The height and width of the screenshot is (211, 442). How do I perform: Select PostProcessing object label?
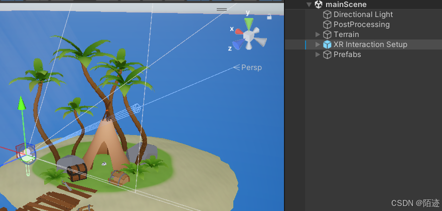362,24
